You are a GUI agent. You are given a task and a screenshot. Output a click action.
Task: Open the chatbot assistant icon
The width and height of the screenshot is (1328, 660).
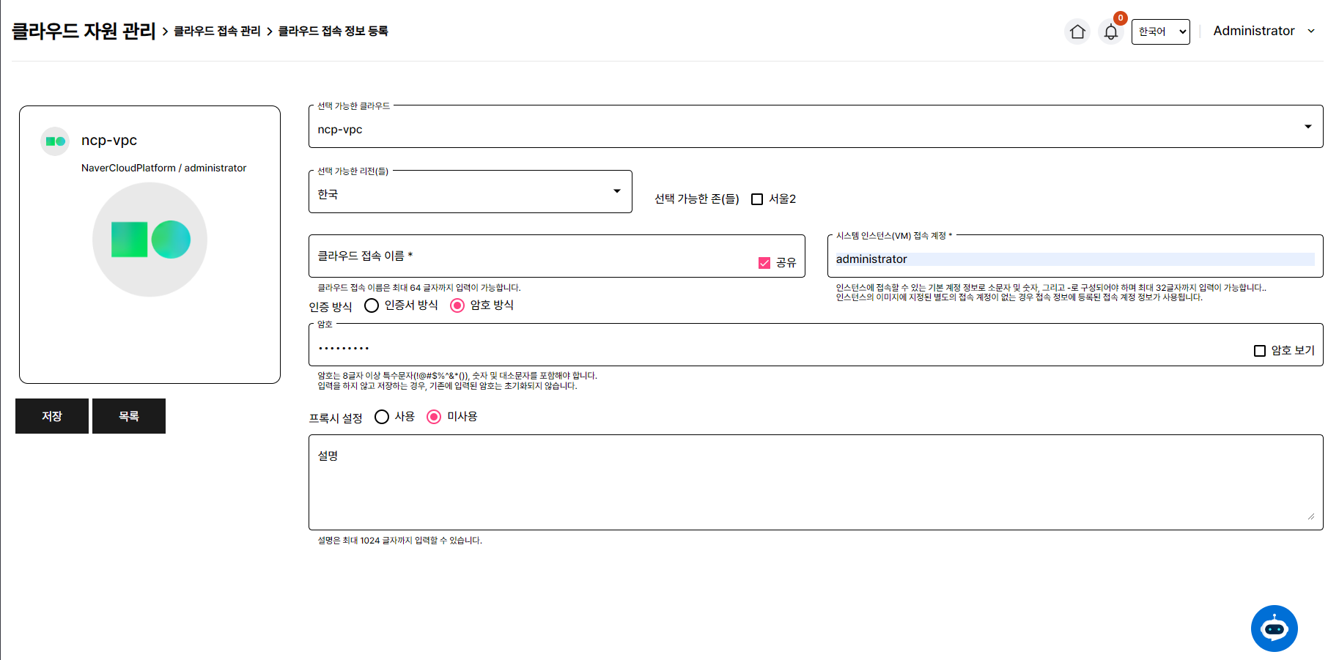1274,628
